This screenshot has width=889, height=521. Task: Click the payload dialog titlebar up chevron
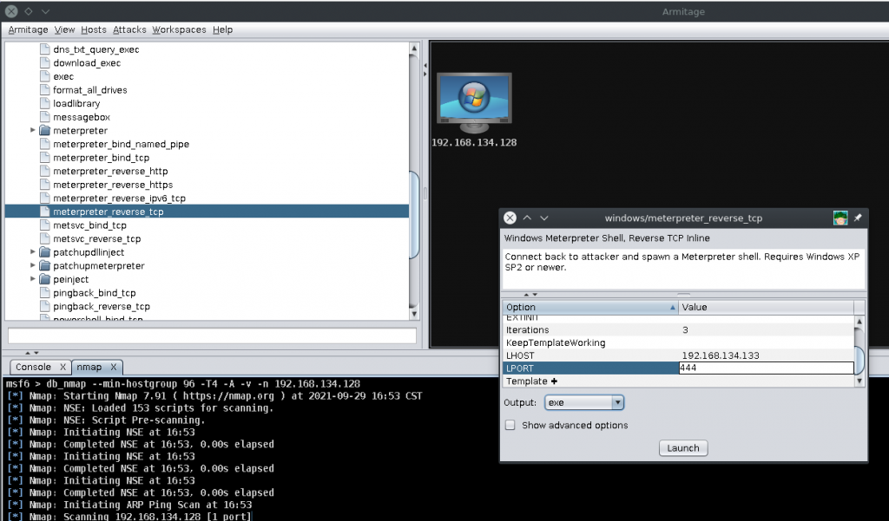(x=527, y=218)
